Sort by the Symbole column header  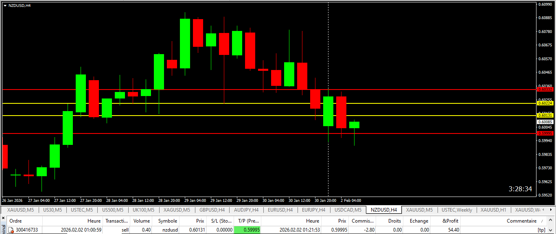coord(167,221)
